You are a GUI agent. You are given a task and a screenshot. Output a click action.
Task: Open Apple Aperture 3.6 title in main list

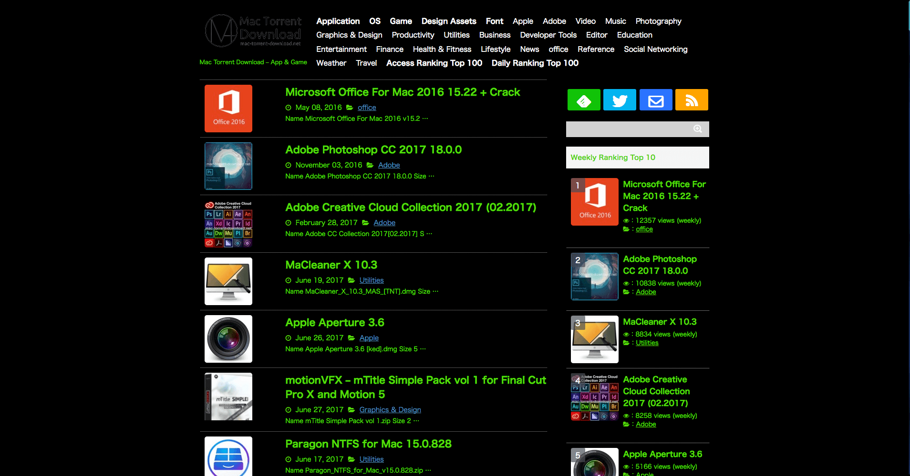(x=335, y=322)
